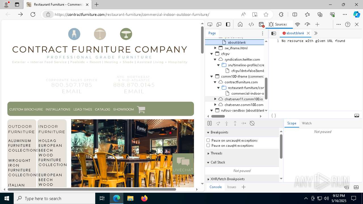
Task: Open the Elements tool icon
Action: (251, 24)
